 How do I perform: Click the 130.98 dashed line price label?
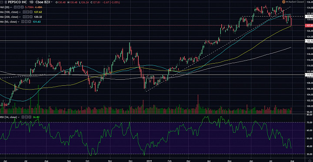pyautogui.click(x=309, y=17)
